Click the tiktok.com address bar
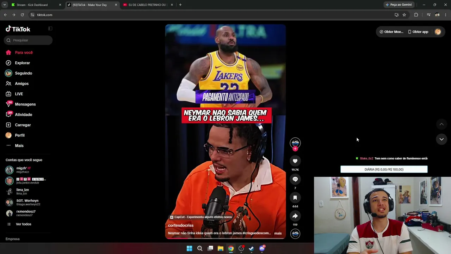The image size is (451, 254). [211, 15]
